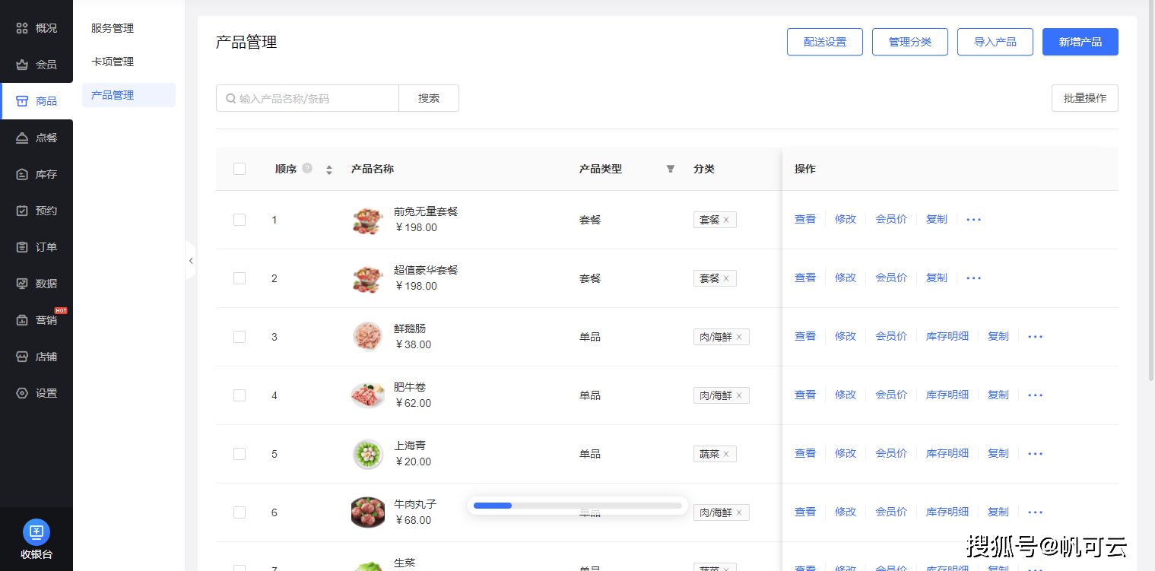Viewport: 1155px width, 571px height.
Task: Click the help question mark beside 顺序
Action: (x=307, y=168)
